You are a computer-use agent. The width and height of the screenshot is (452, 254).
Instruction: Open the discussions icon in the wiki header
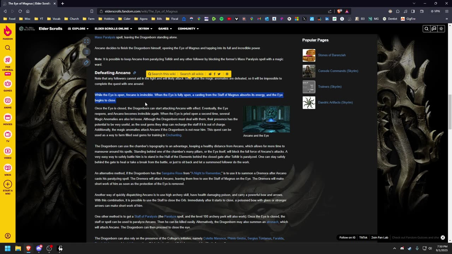(434, 29)
